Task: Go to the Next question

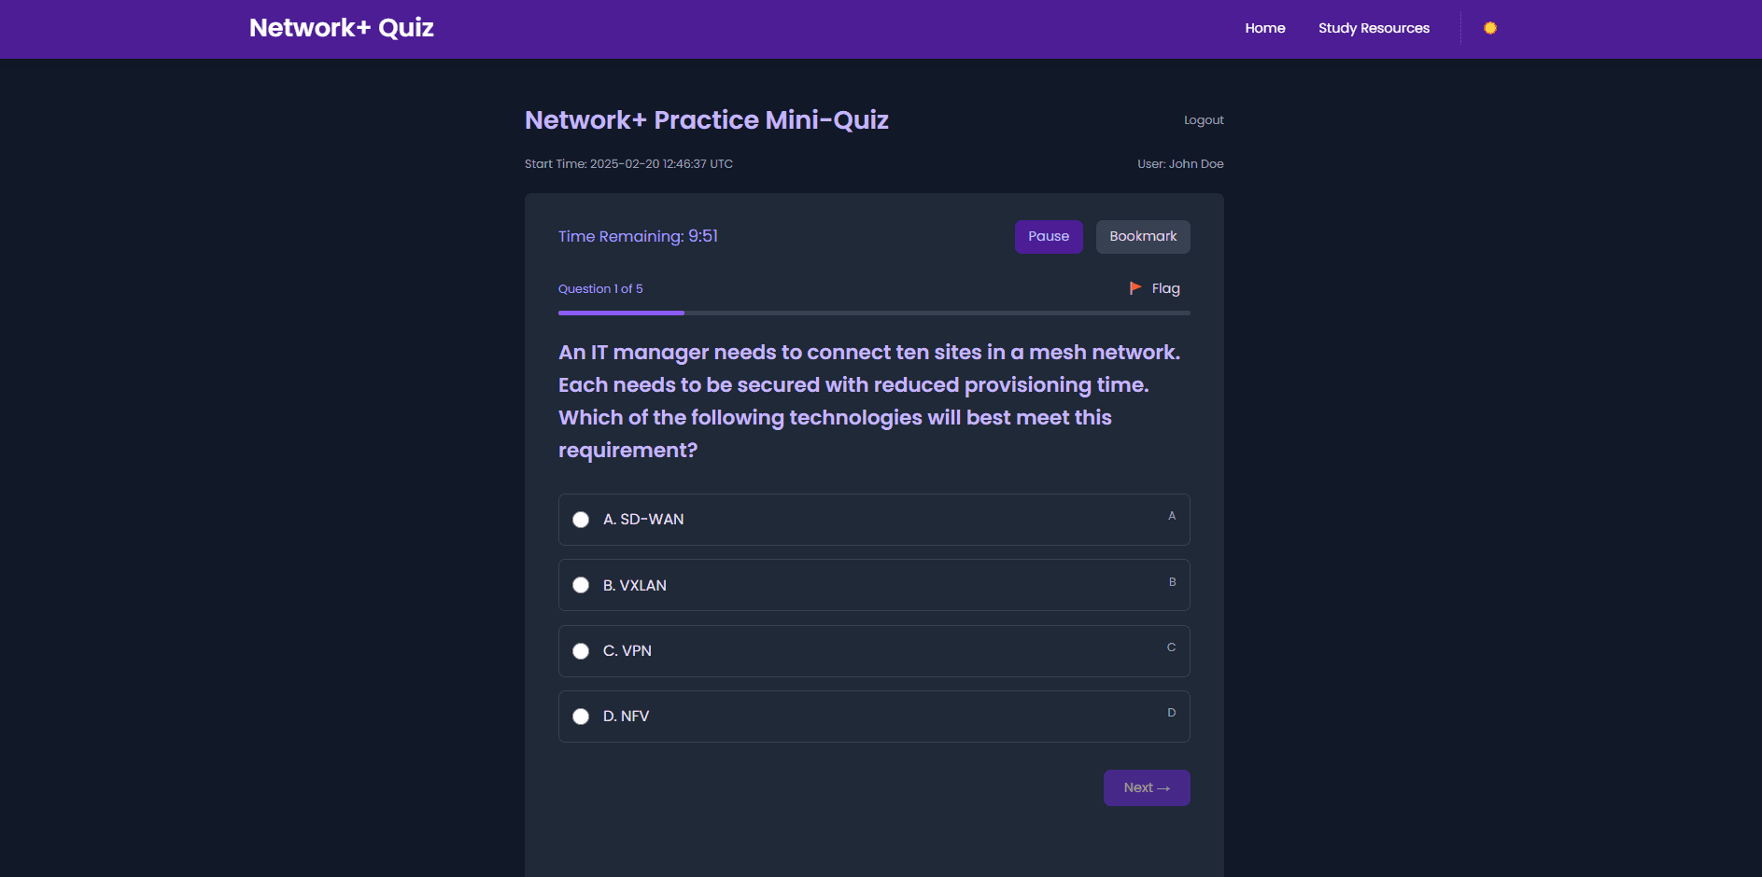Action: [1146, 787]
